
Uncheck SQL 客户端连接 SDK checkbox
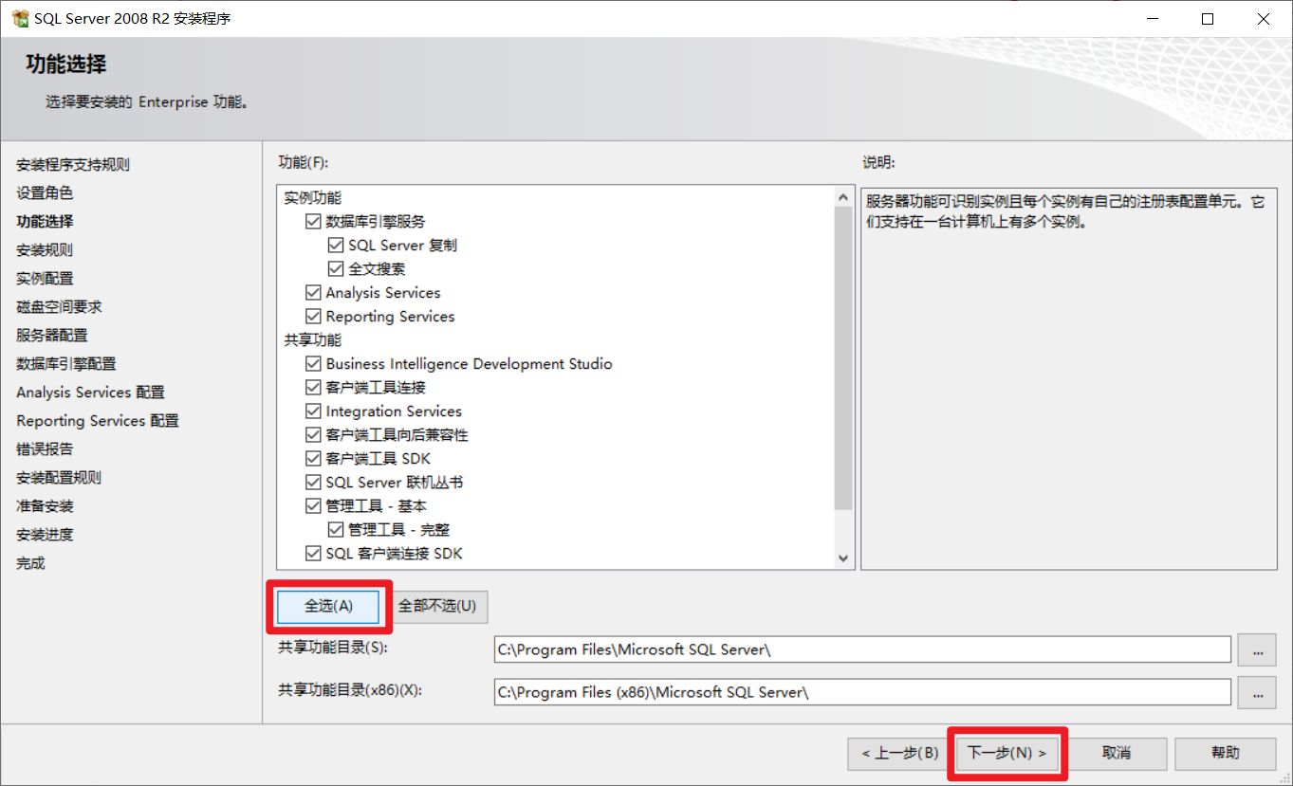[x=313, y=554]
